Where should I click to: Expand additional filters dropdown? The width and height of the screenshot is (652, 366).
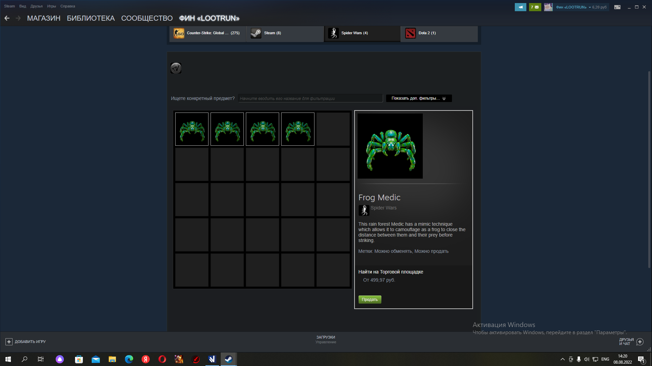point(419,98)
